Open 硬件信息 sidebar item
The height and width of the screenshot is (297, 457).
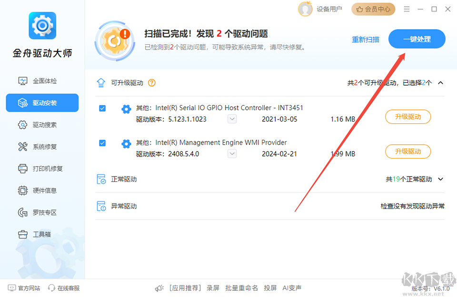(42, 190)
